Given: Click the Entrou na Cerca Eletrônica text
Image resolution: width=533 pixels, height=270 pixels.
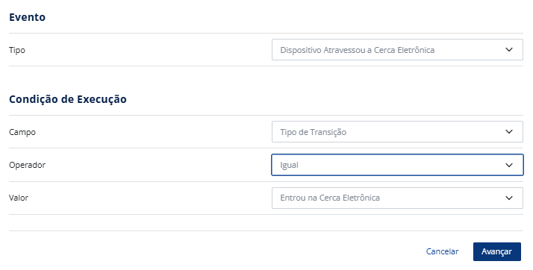Looking at the screenshot, I should pos(330,198).
